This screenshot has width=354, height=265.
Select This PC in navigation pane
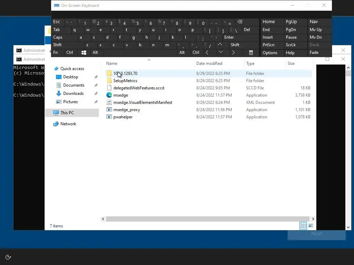(x=67, y=113)
